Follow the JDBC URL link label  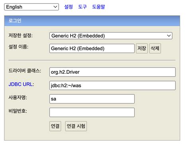pyautogui.click(x=21, y=84)
